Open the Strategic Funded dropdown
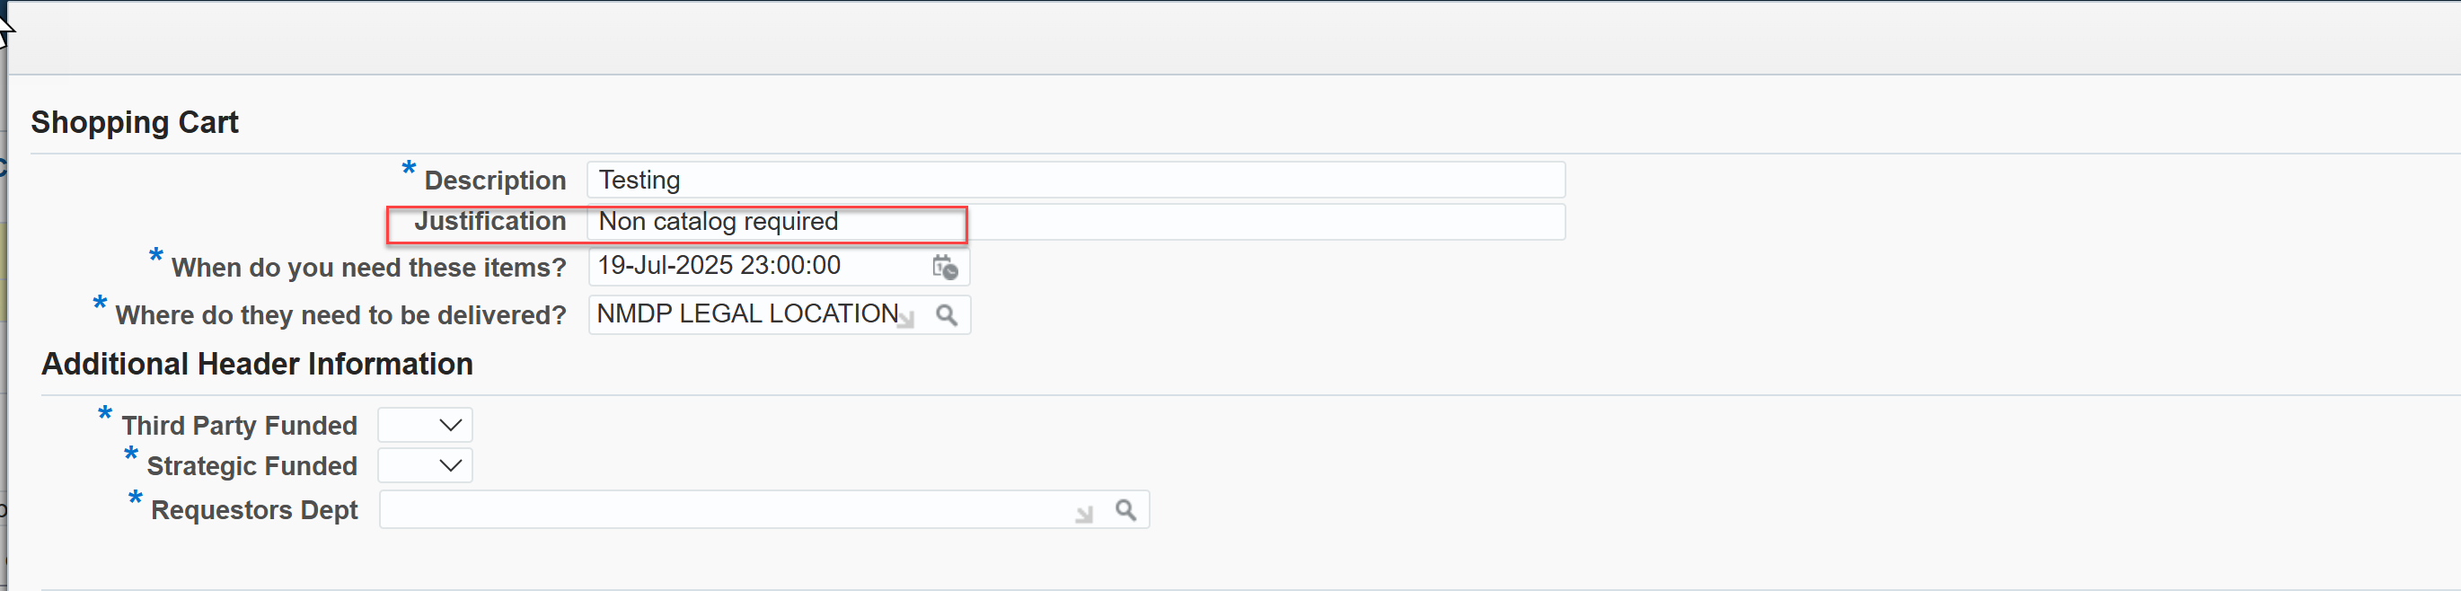 (x=425, y=465)
